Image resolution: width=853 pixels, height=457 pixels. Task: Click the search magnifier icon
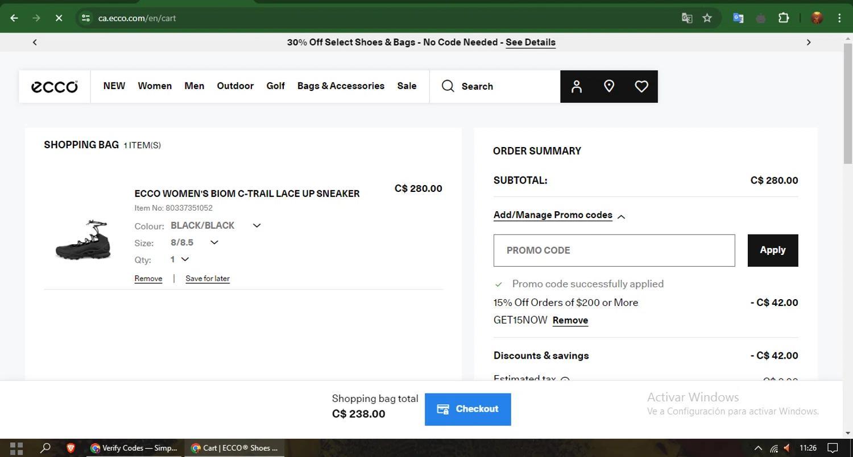[448, 86]
